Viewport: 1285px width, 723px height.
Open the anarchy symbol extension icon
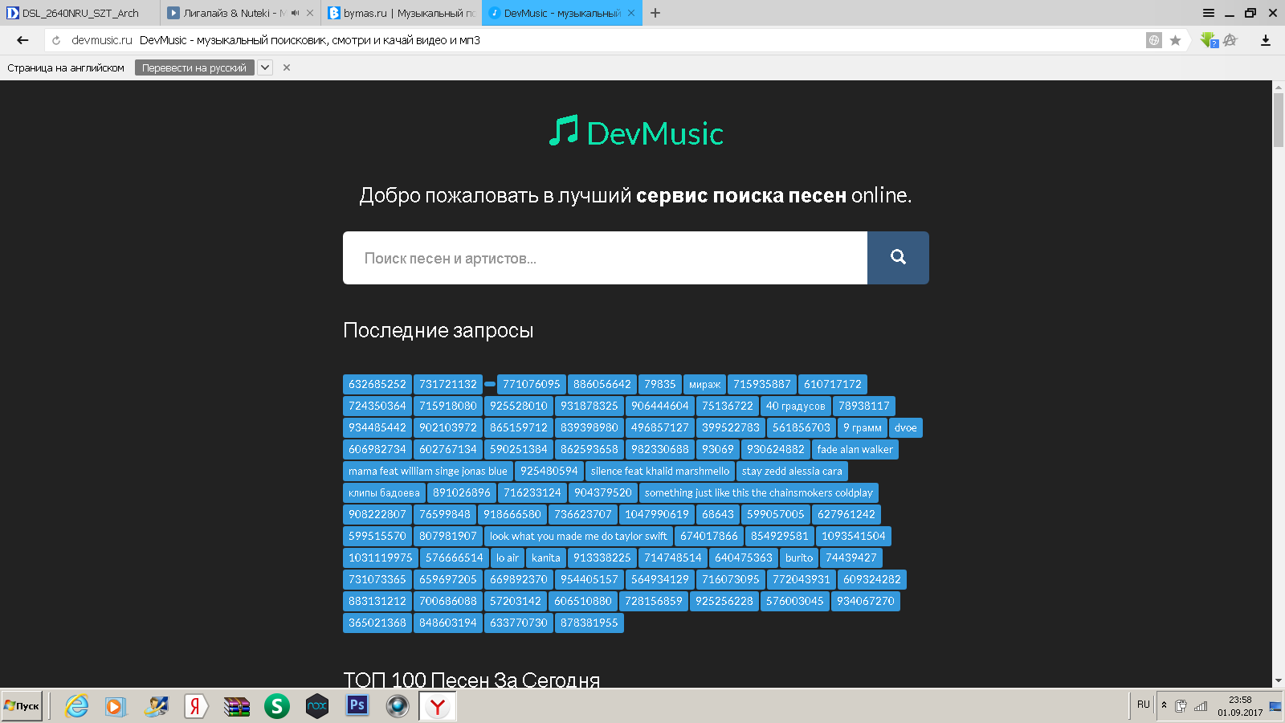coord(1230,40)
